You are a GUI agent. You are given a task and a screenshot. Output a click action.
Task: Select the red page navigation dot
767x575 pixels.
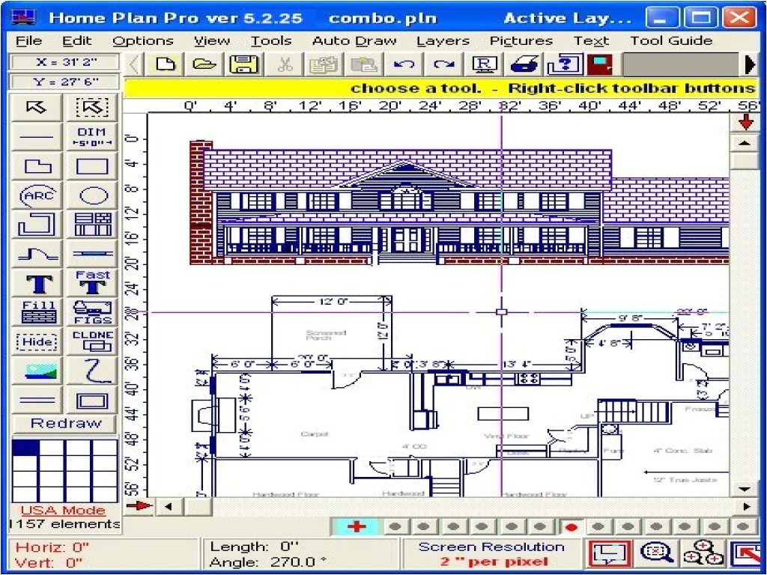(x=573, y=527)
